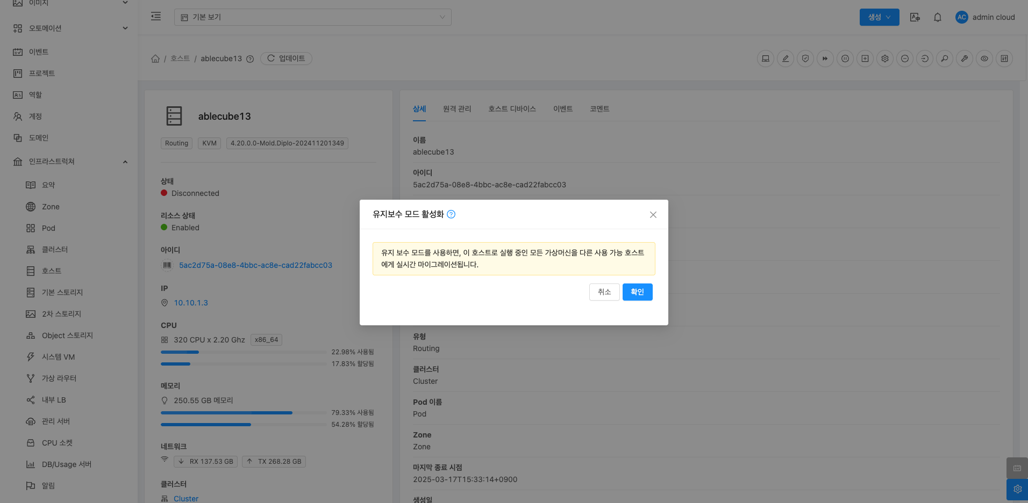Close the 유지보수 모드 활성화 dialog
Screen dimensions: 1028x503
pyautogui.click(x=653, y=215)
